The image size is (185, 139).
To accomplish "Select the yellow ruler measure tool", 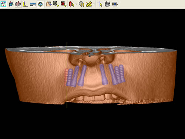I will coord(89,4).
